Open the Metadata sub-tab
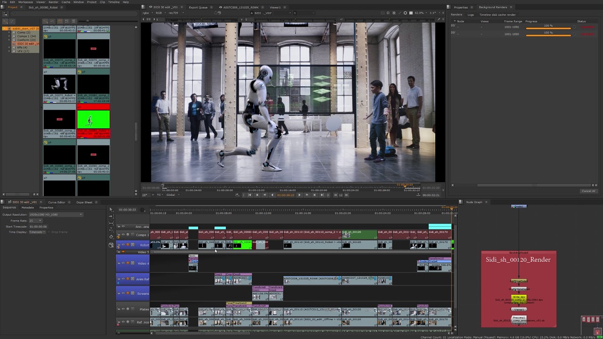The image size is (603, 339). pyautogui.click(x=27, y=208)
